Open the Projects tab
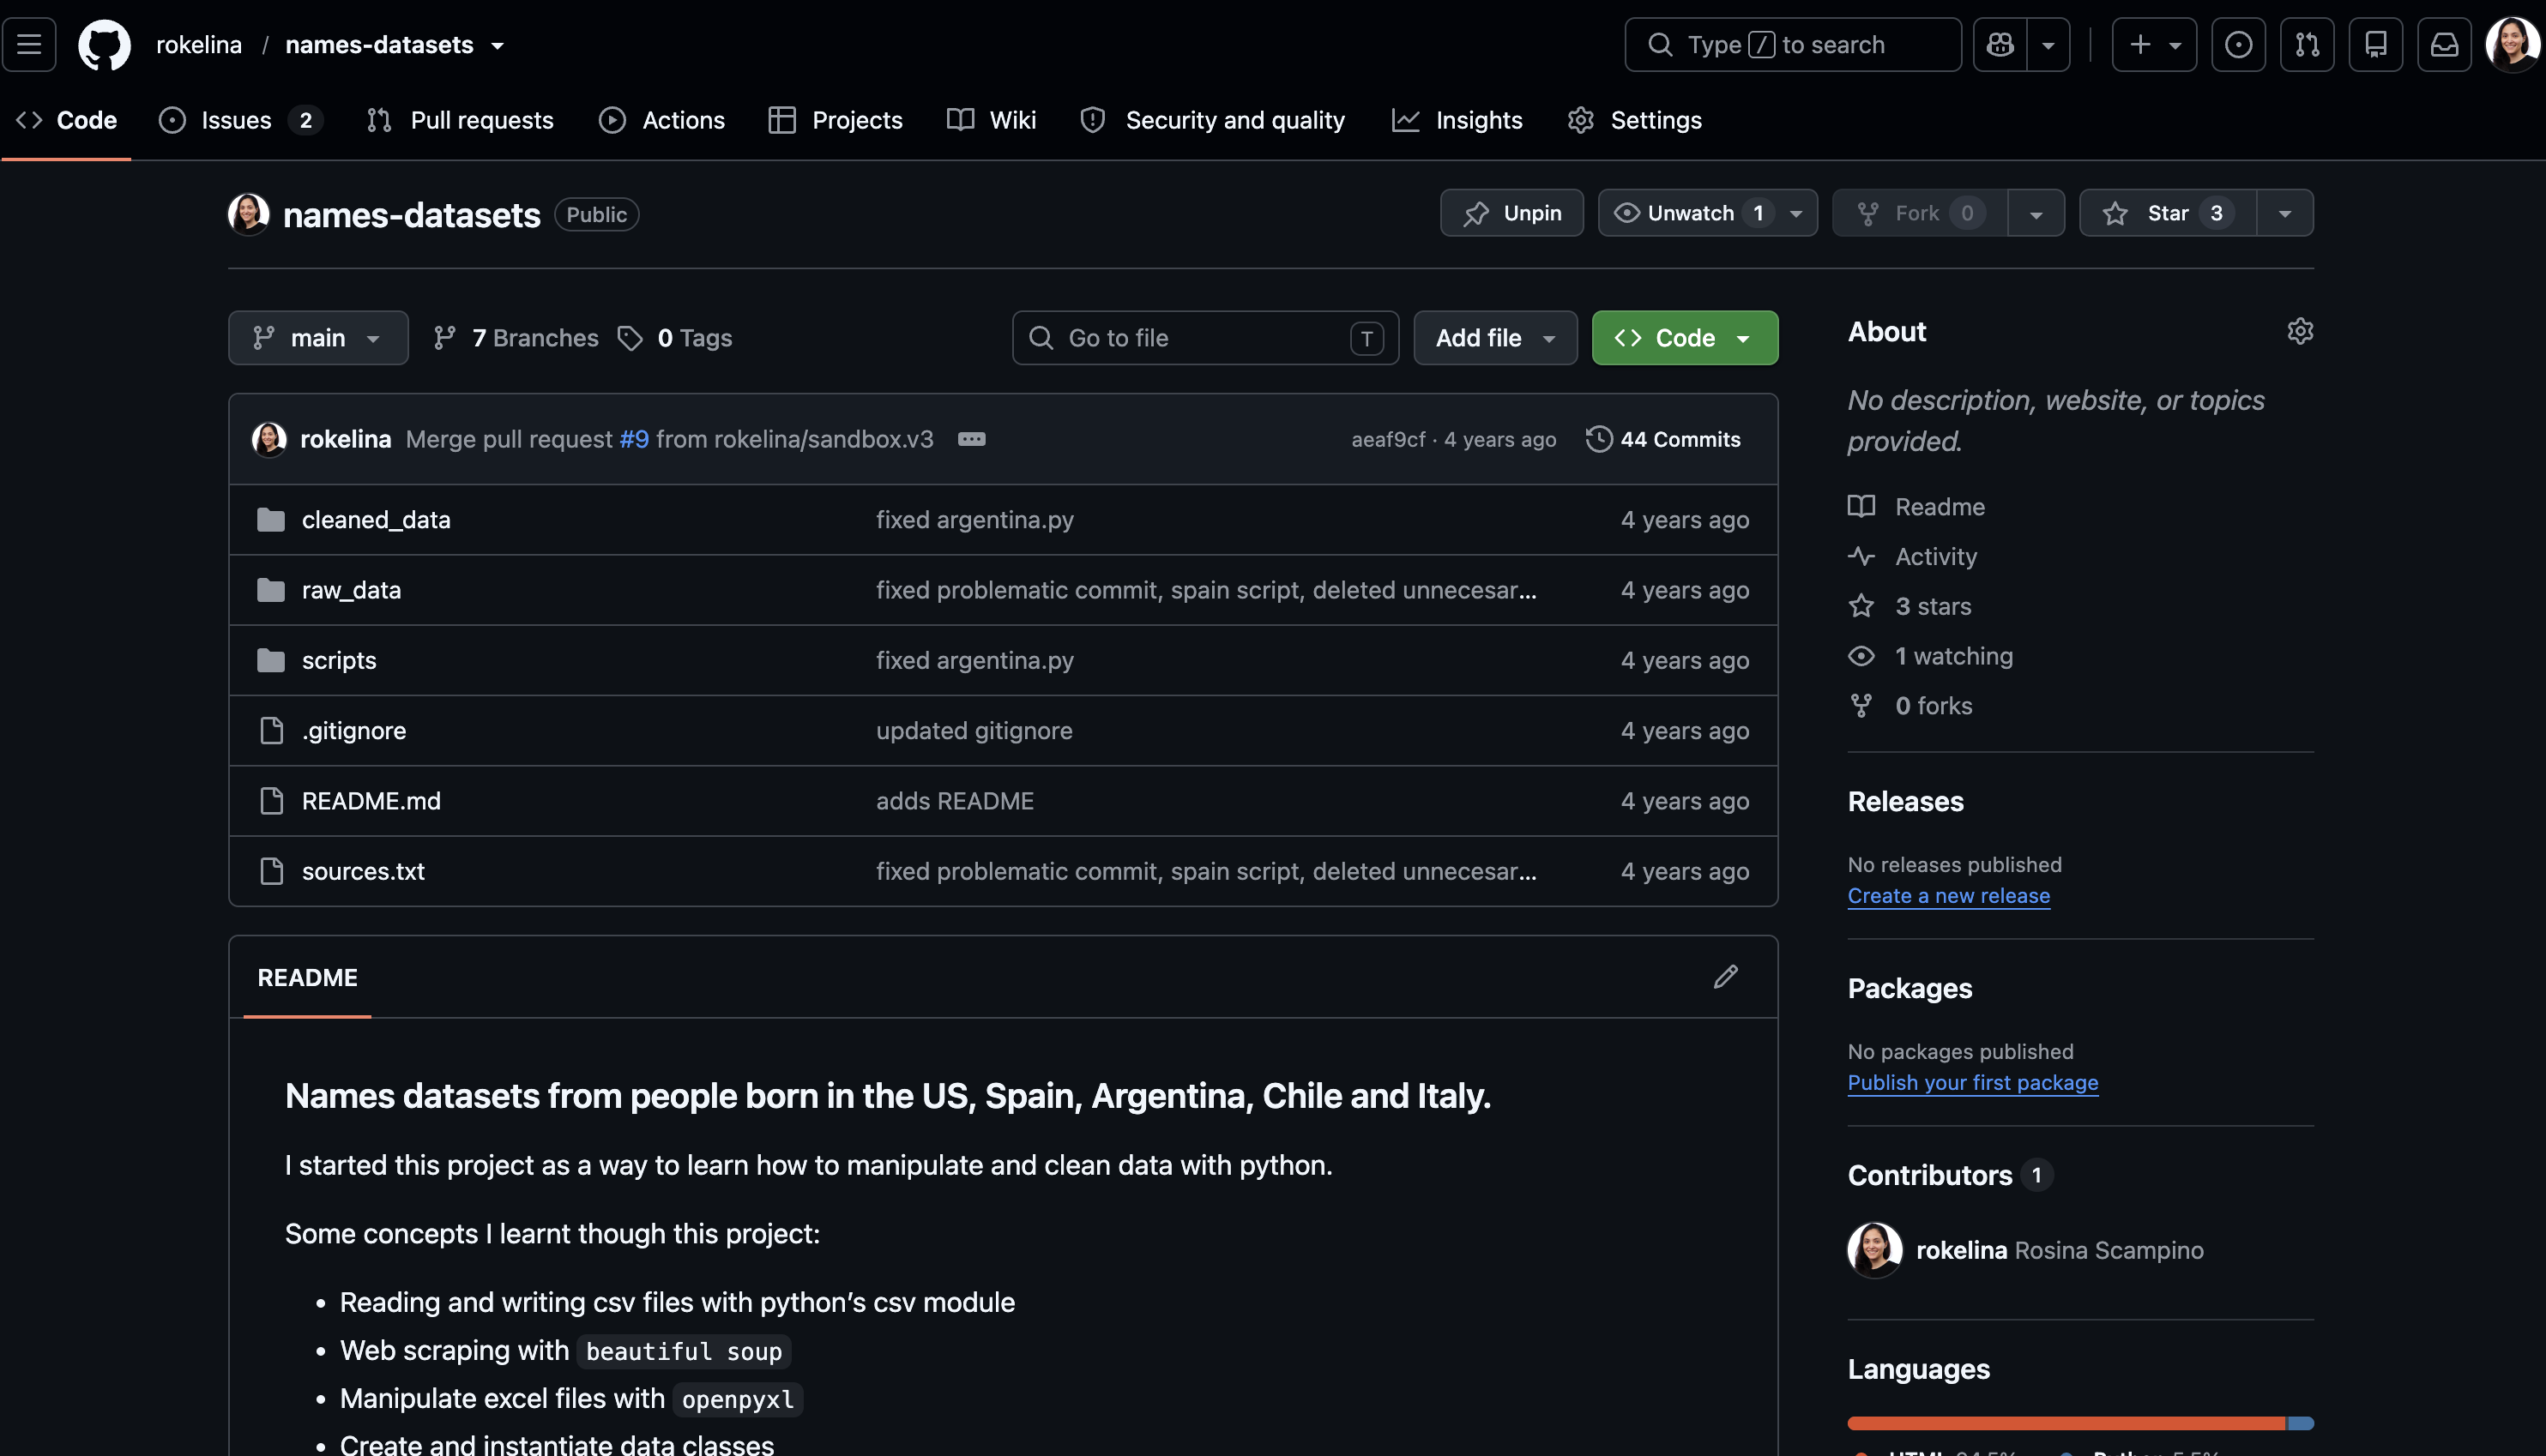The image size is (2546, 1456). click(x=836, y=120)
